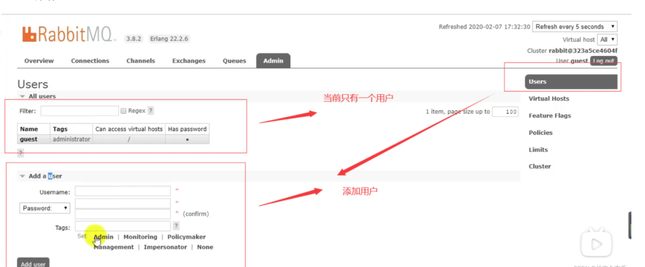Collapse the Add a user section
This screenshot has width=645, height=267.
click(x=41, y=176)
